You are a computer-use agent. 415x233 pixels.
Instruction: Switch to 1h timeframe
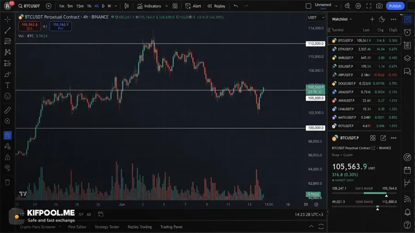click(89, 6)
